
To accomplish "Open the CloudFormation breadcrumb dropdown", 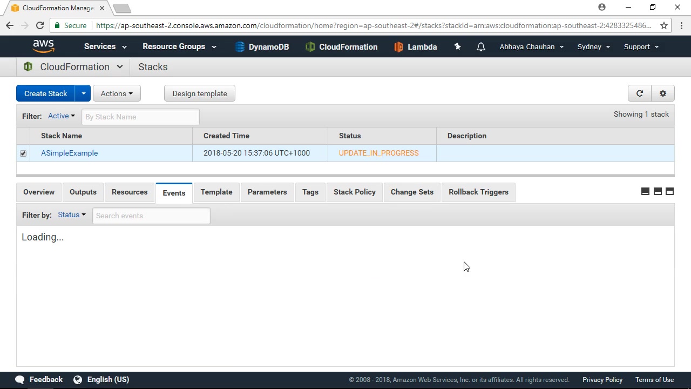I will 119,67.
